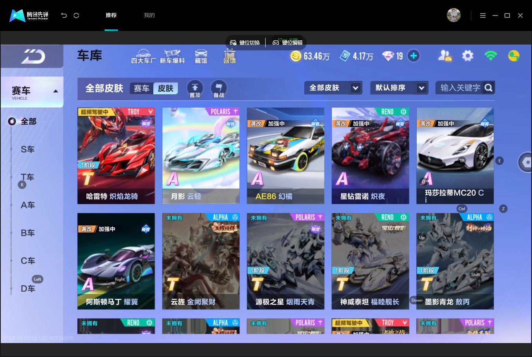Open the 藏馆 collection
532x357 pixels.
(x=201, y=57)
